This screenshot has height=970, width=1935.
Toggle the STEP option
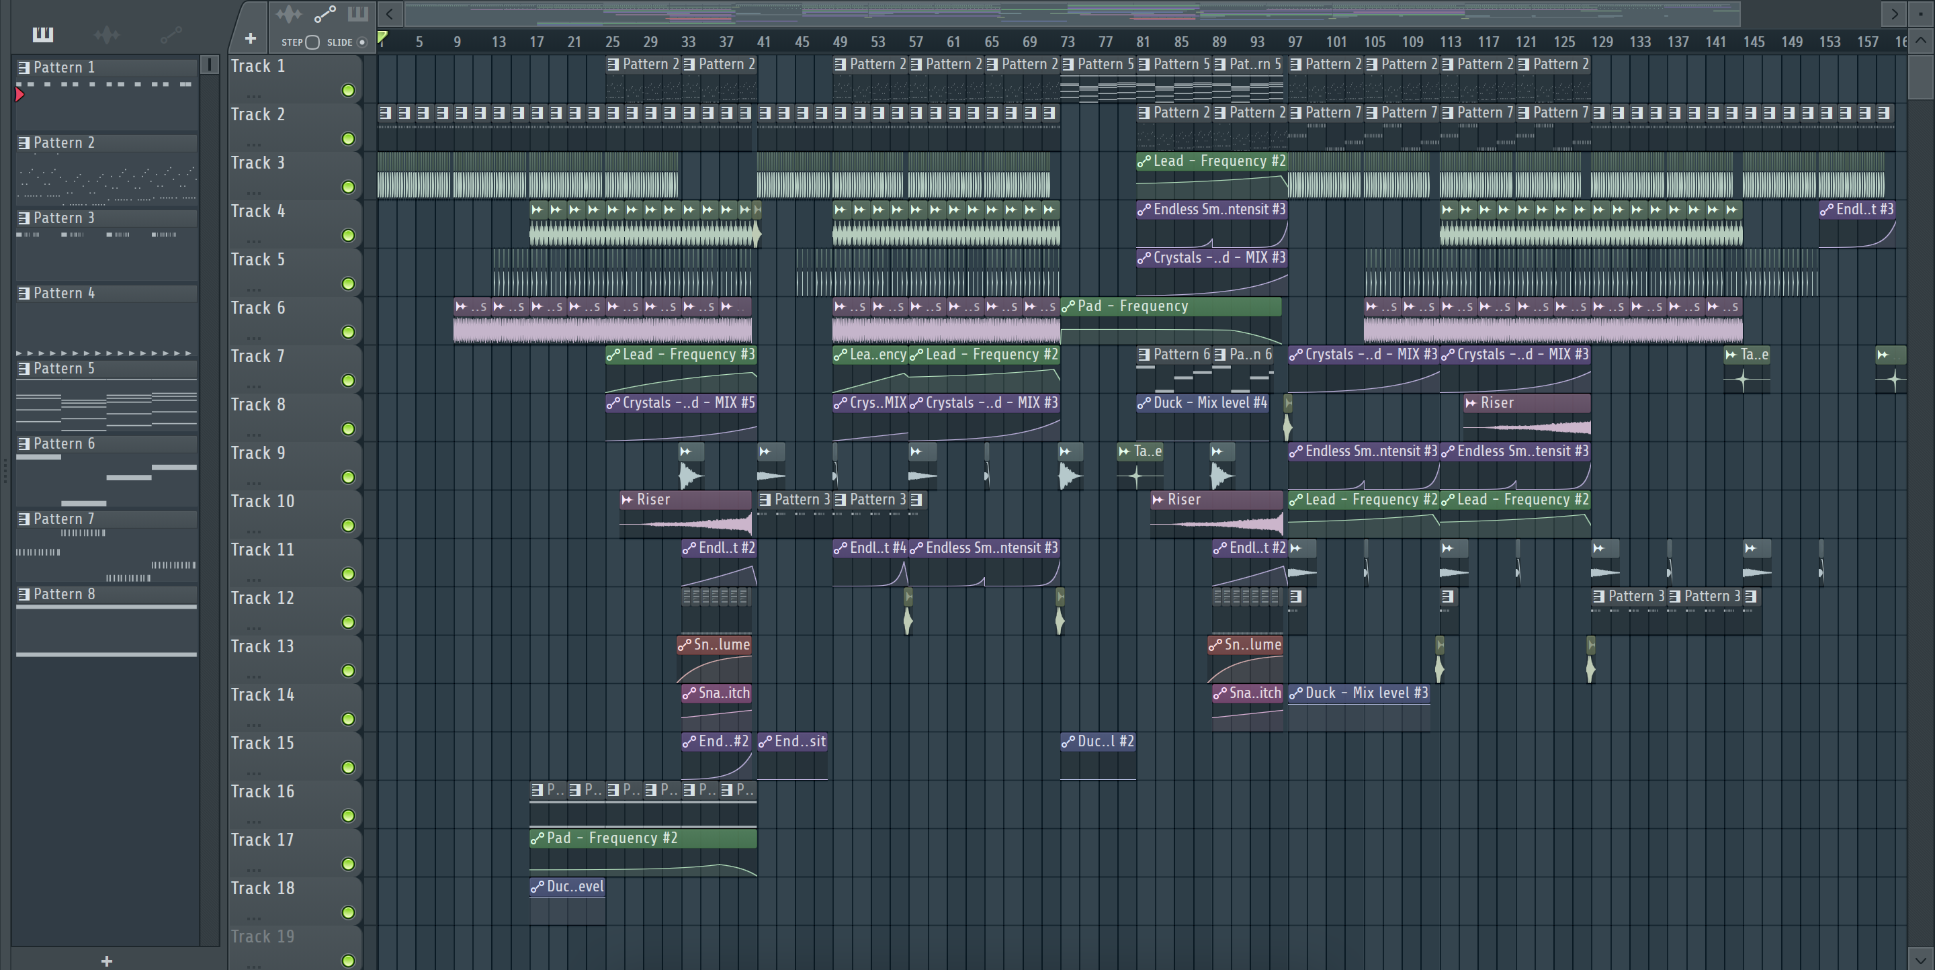click(312, 42)
